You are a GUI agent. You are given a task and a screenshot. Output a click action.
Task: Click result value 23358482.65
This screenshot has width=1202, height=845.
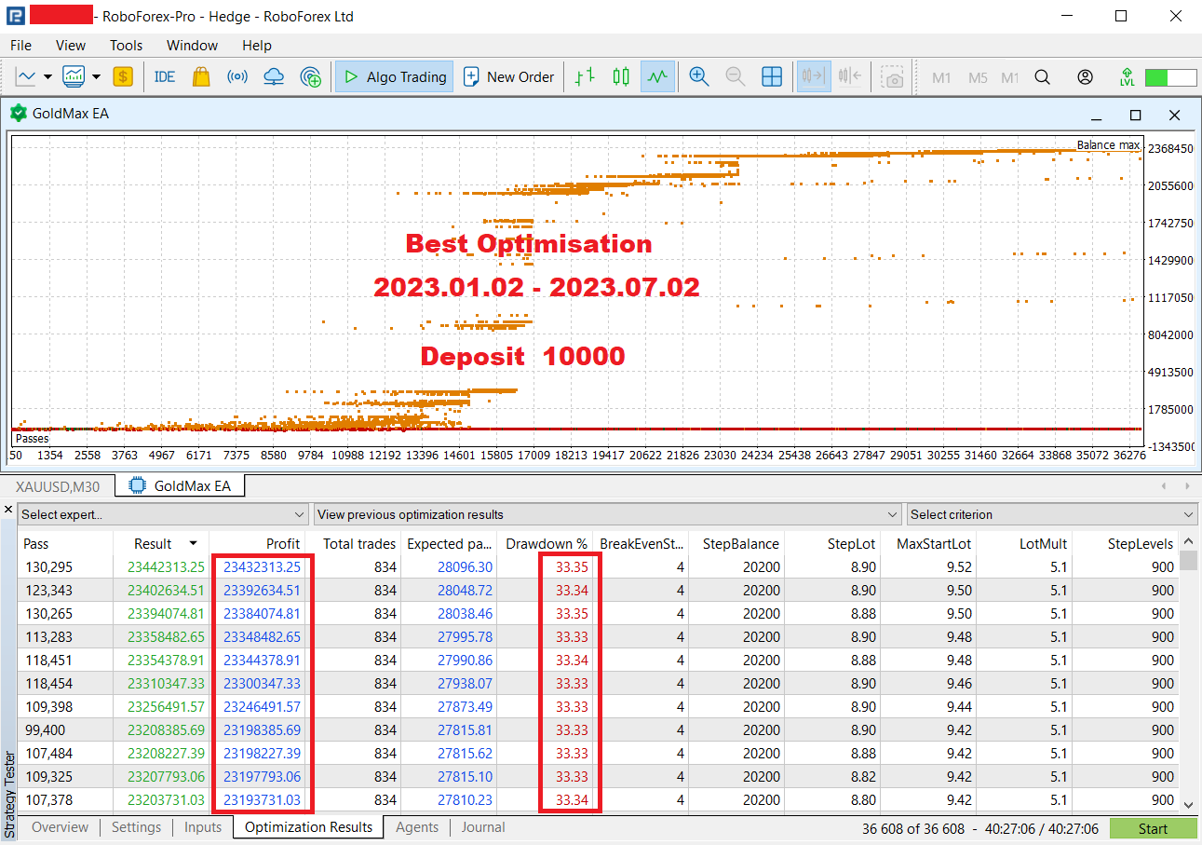point(166,636)
